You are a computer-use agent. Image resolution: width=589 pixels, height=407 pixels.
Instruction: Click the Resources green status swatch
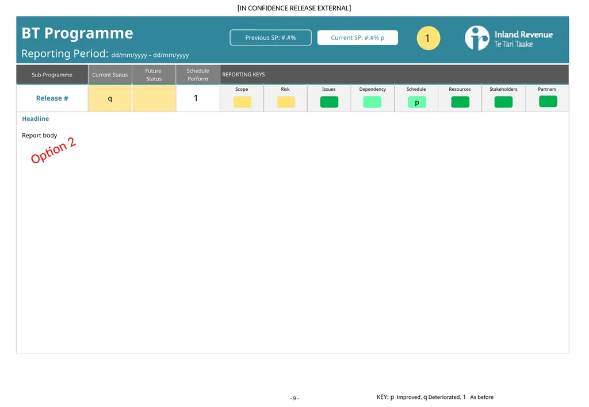tap(460, 102)
